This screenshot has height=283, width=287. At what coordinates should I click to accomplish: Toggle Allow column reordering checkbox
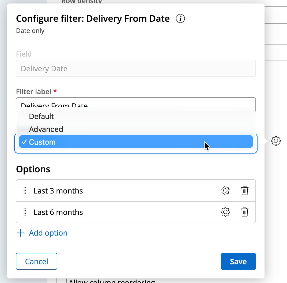pyautogui.click(x=61, y=280)
